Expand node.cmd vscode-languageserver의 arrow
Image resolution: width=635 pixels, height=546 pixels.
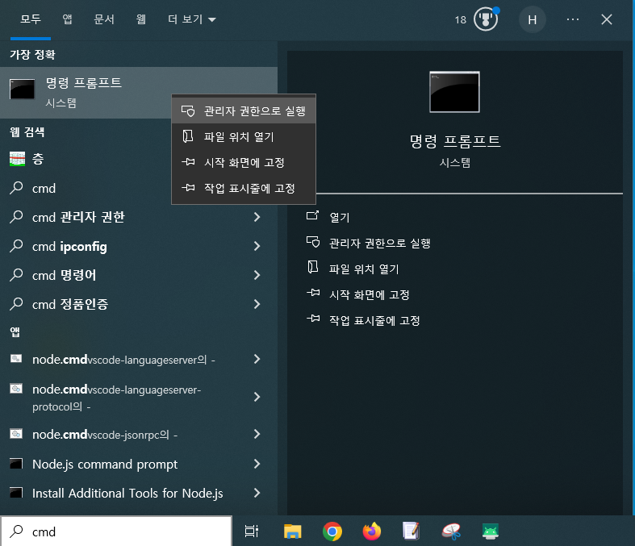click(257, 359)
